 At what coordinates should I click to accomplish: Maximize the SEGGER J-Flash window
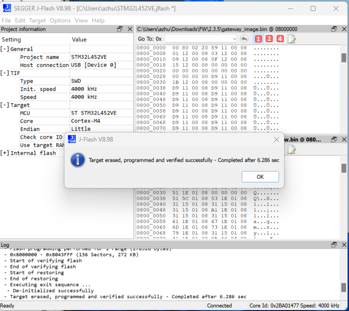[313, 8]
